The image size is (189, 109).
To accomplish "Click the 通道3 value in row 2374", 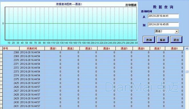I will [x=96, y=75].
